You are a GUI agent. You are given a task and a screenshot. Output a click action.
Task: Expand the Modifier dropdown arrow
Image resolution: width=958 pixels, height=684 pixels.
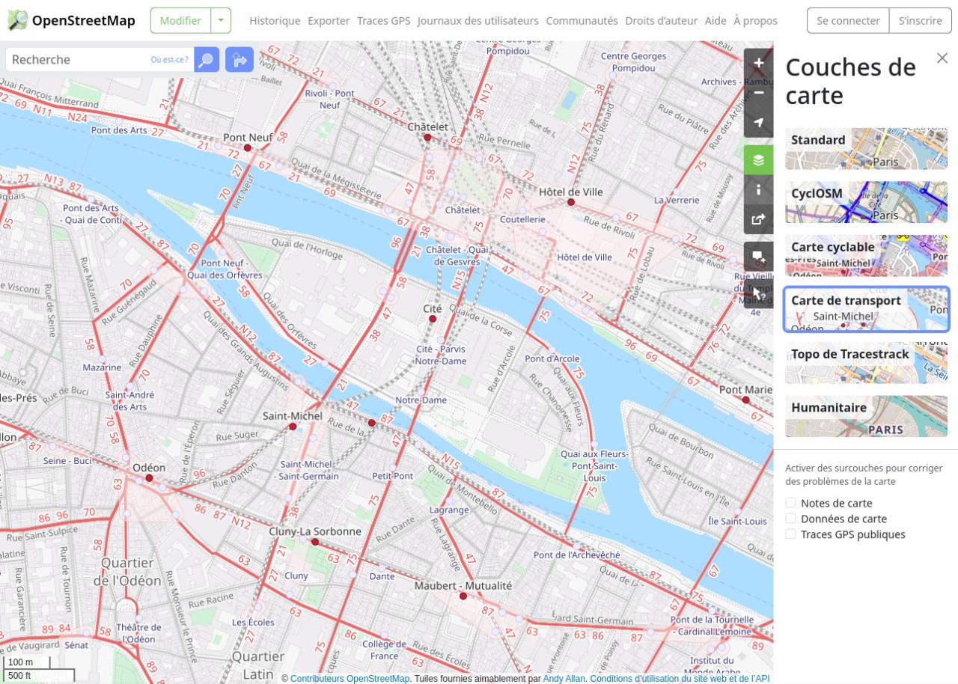pyautogui.click(x=221, y=21)
